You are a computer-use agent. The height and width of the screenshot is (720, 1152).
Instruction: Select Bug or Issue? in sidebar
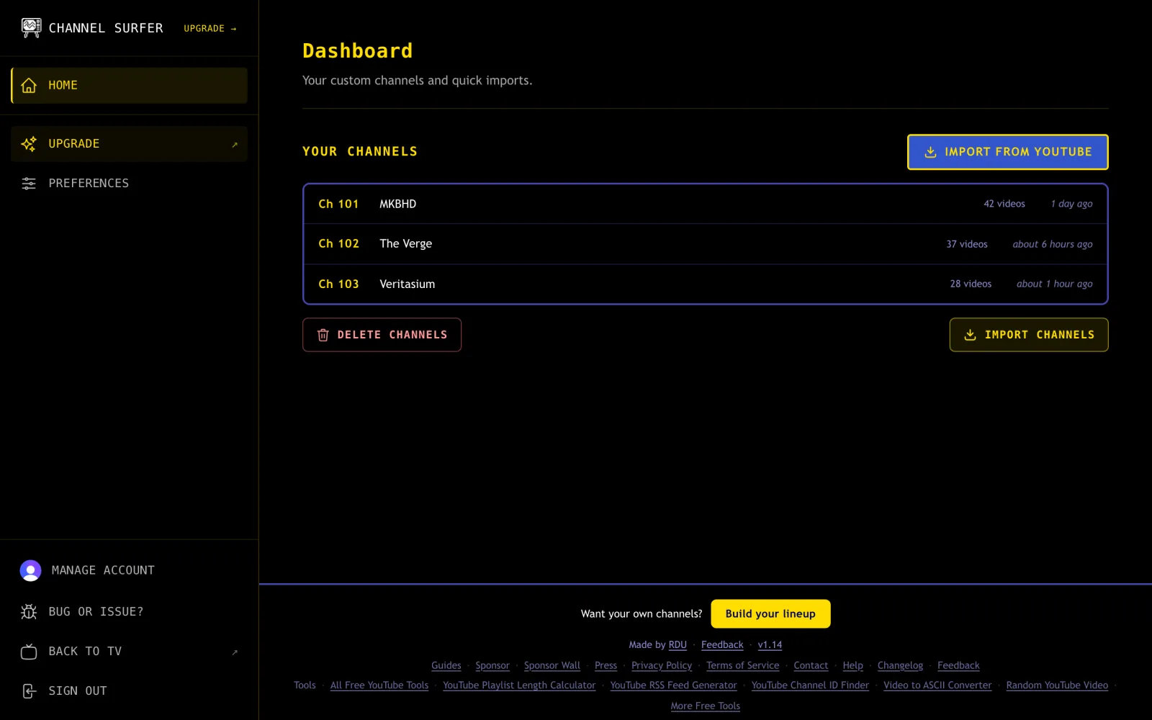pyautogui.click(x=130, y=612)
